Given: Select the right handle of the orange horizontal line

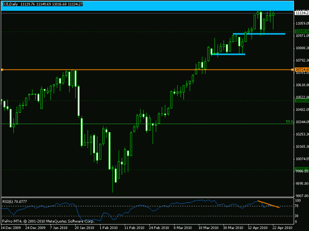Looking at the screenshot, I should pyautogui.click(x=292, y=69).
